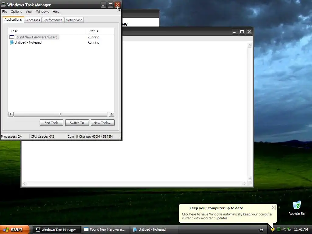Click the Notepad horizontal scroll right arrow
Viewport: 312px width, 234px height.
tap(245, 184)
